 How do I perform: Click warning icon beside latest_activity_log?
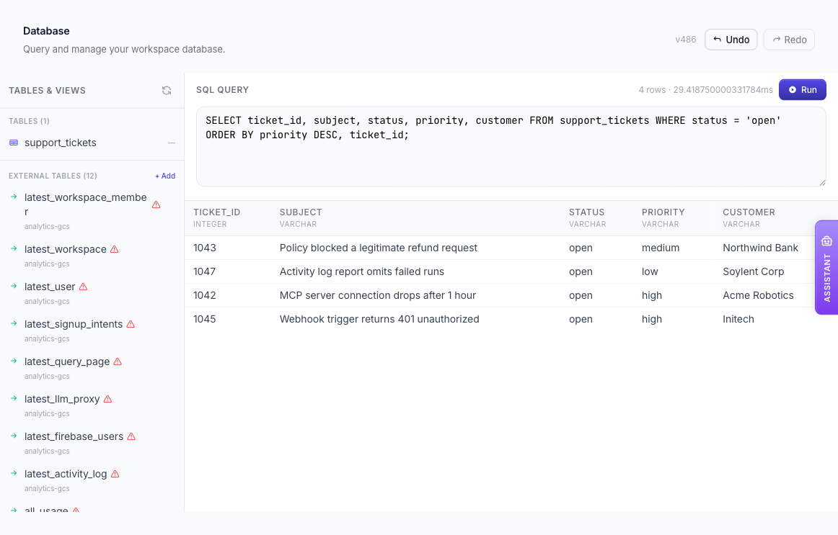click(x=115, y=474)
